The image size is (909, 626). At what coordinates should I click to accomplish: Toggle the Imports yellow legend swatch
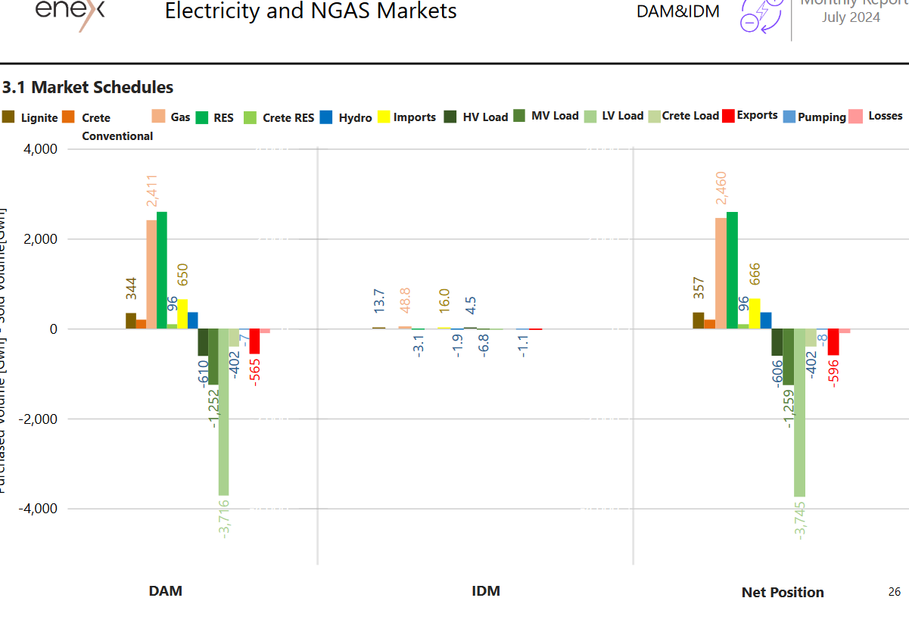[384, 117]
